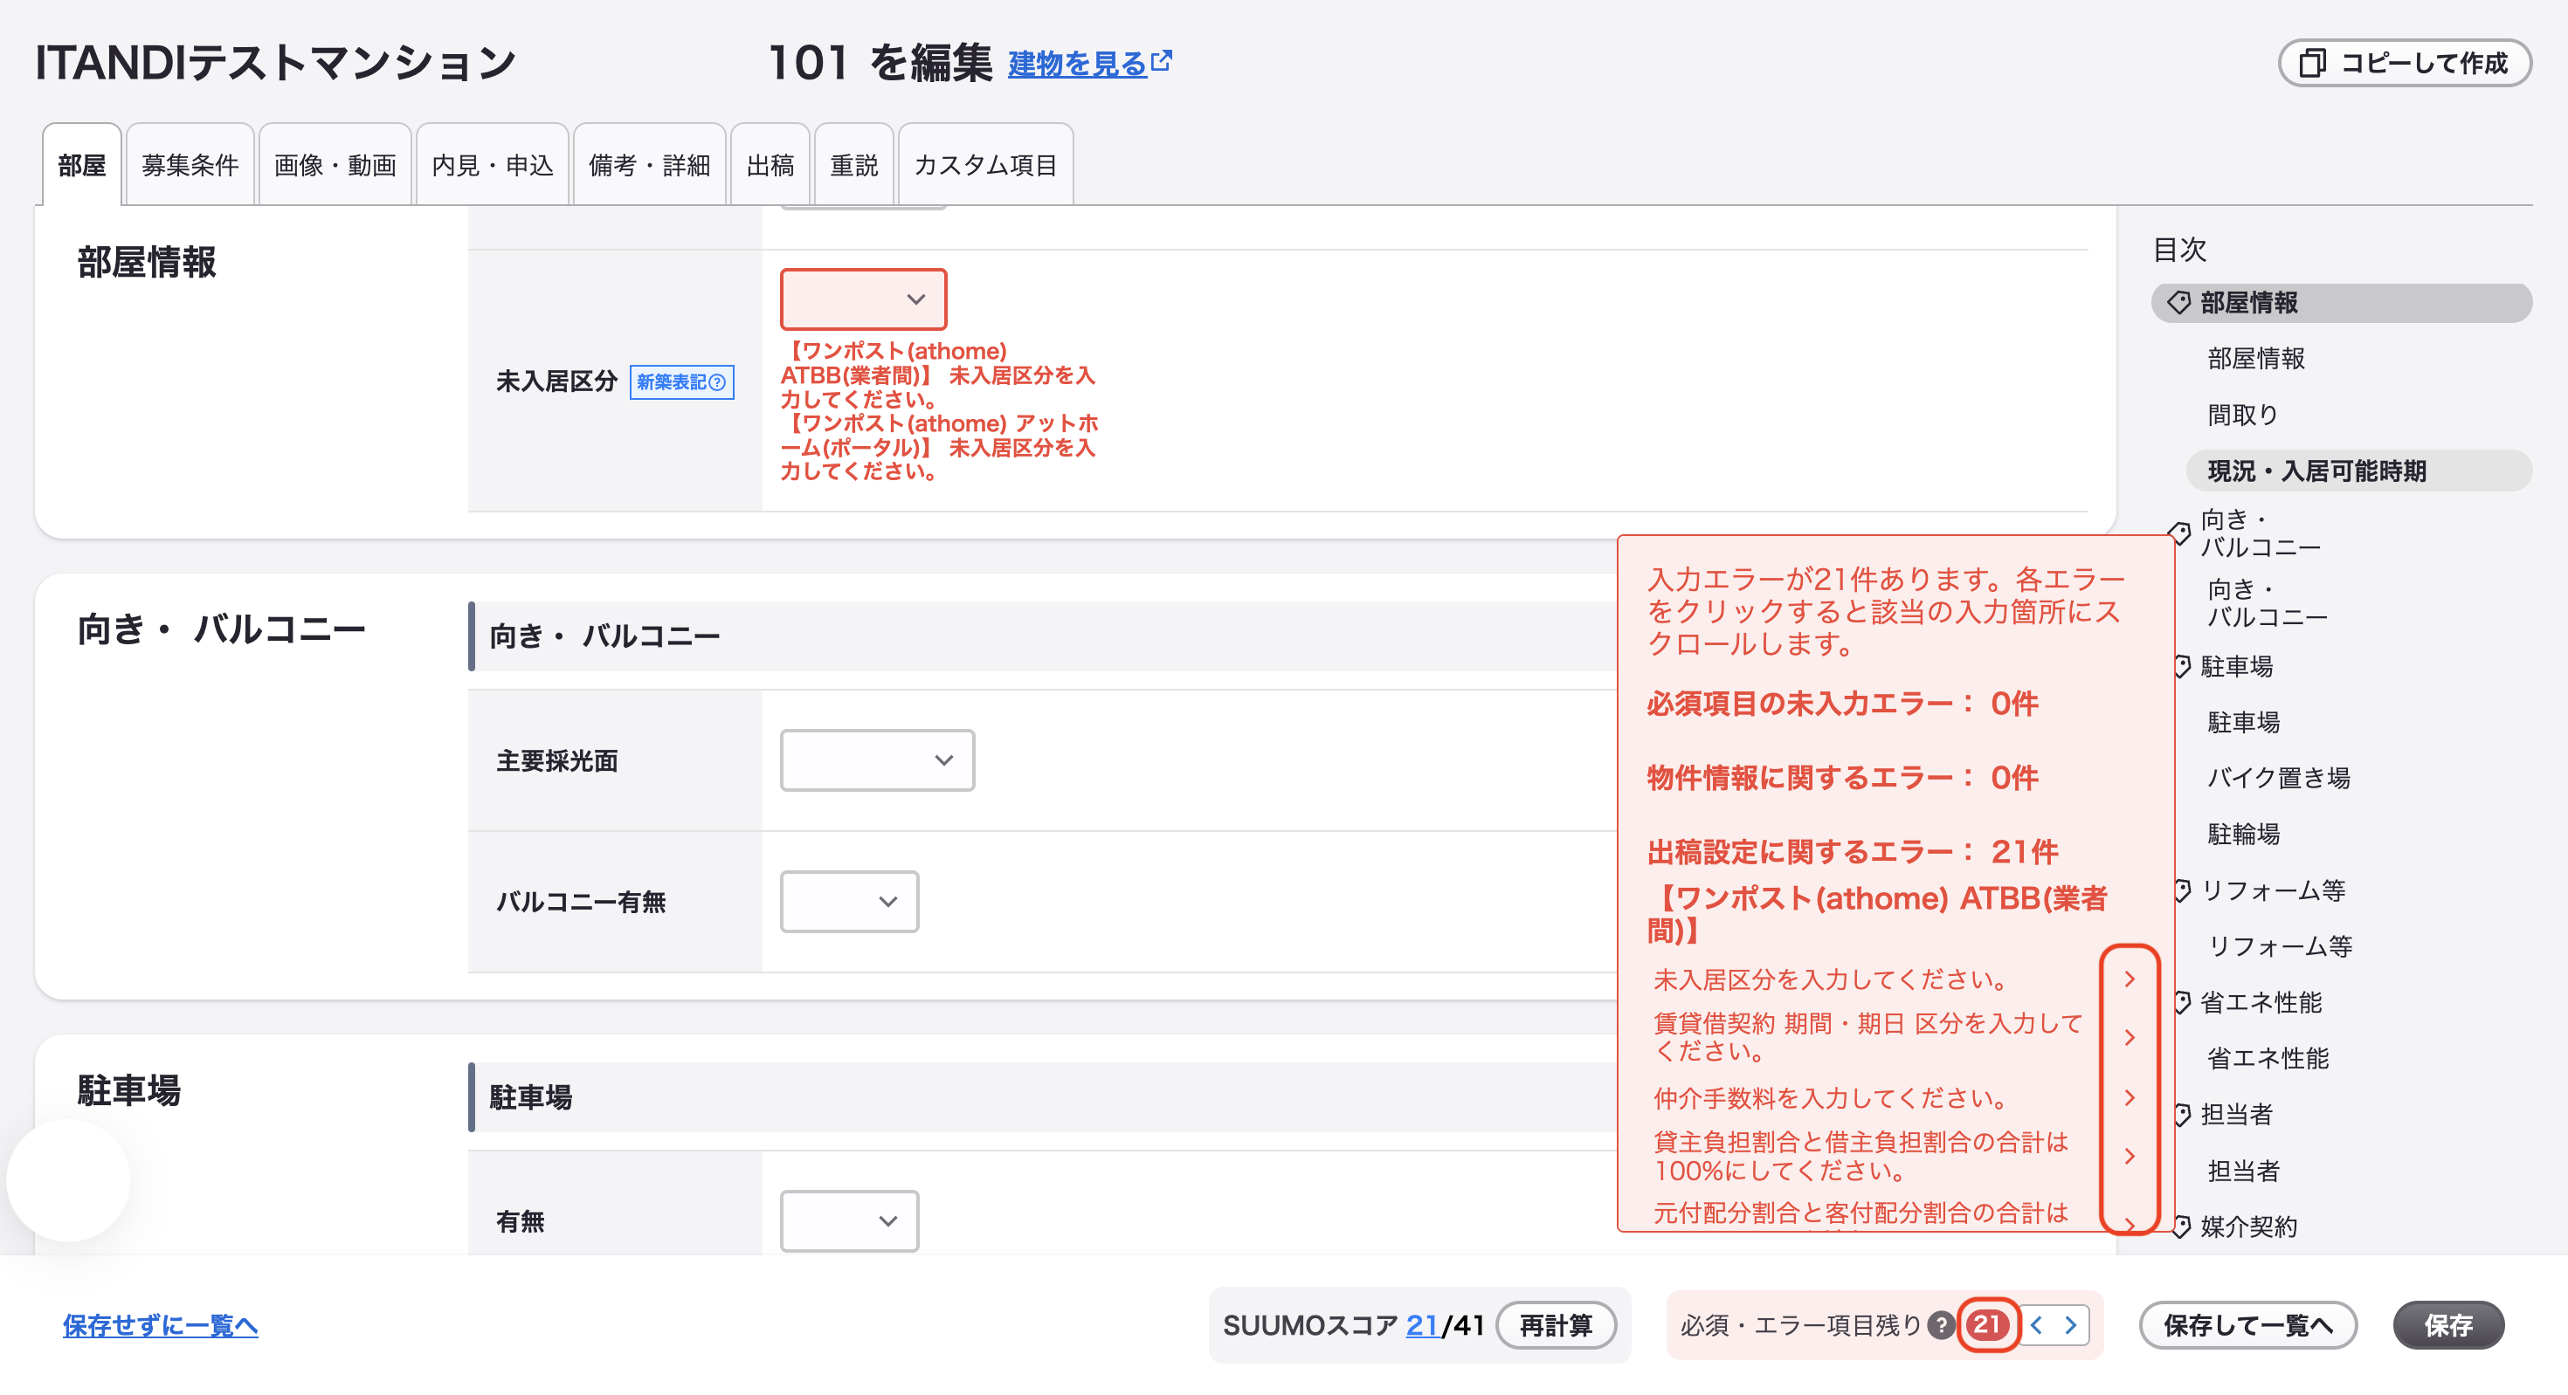Screen dimensions: 2568x1395
Task: Go to next error with right arrow
Action: [2070, 1324]
